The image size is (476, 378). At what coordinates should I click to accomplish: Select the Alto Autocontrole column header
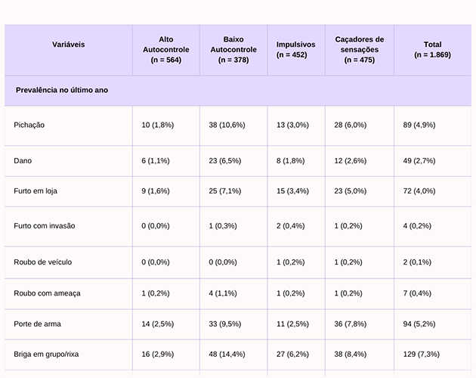pos(165,49)
